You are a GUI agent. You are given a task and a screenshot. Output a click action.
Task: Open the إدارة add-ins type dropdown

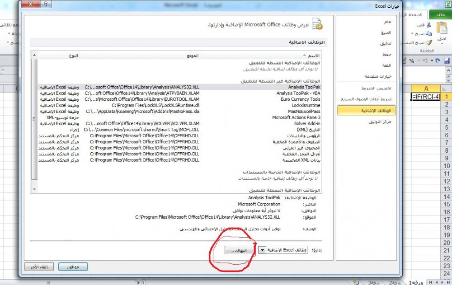tap(262, 250)
